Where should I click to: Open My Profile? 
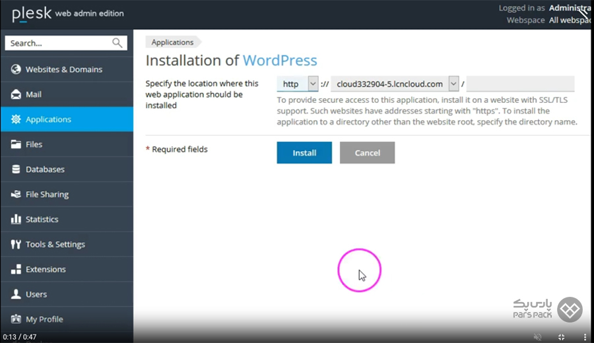(x=67, y=319)
